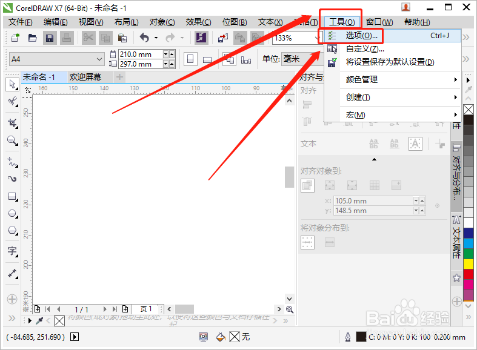
Task: Toggle distribute to page extent
Action: pyautogui.click(x=330, y=242)
